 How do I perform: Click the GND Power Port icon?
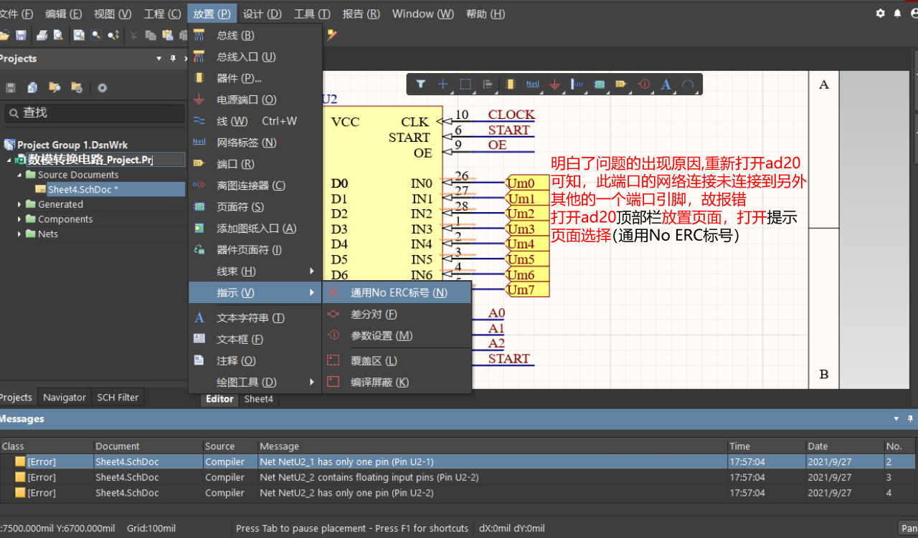(554, 85)
